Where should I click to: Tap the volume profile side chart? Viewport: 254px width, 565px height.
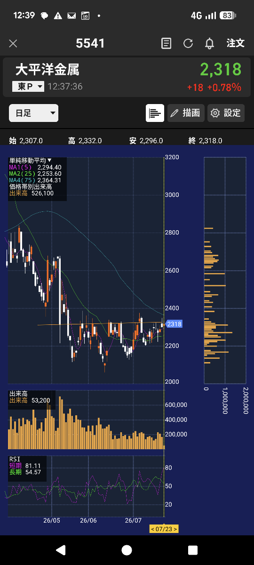point(225,270)
